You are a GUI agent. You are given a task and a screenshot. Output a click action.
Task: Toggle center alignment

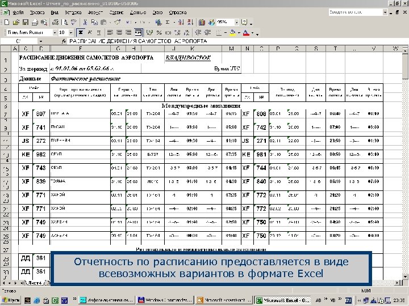click(x=119, y=32)
